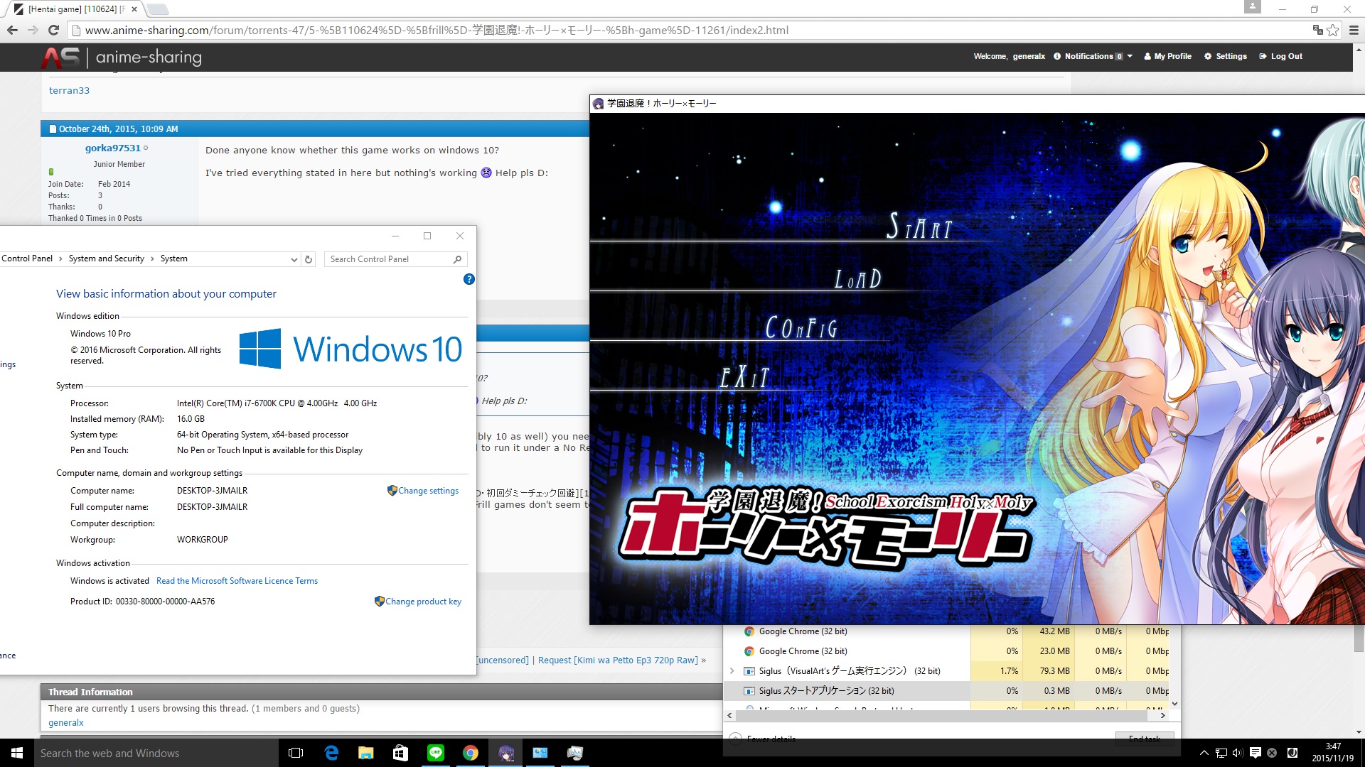Click the Chrome bookmark star icon
The image size is (1365, 767).
1333,30
